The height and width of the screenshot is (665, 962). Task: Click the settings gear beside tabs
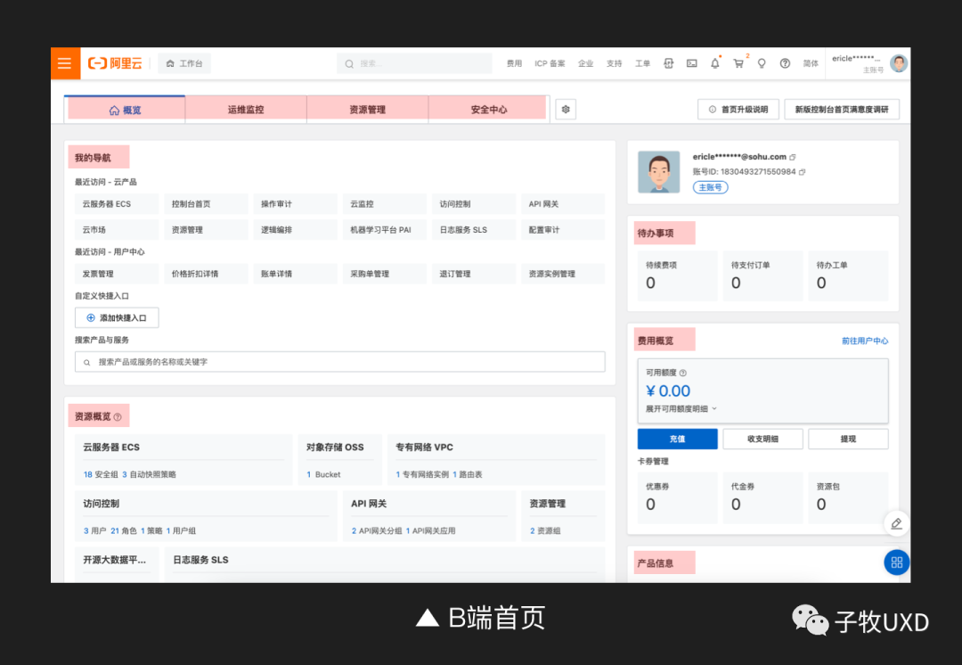(x=566, y=110)
